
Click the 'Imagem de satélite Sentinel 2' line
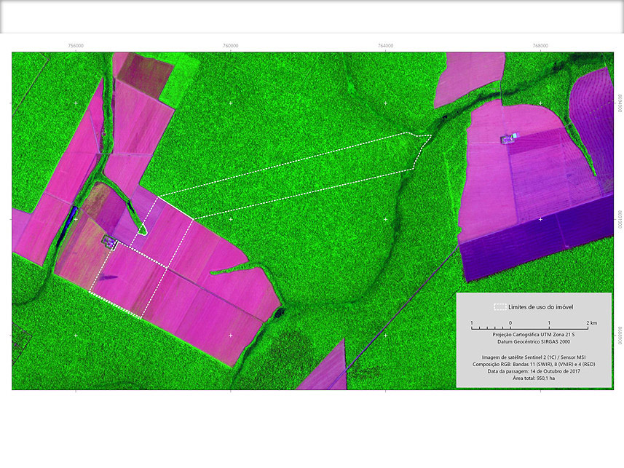coord(533,356)
